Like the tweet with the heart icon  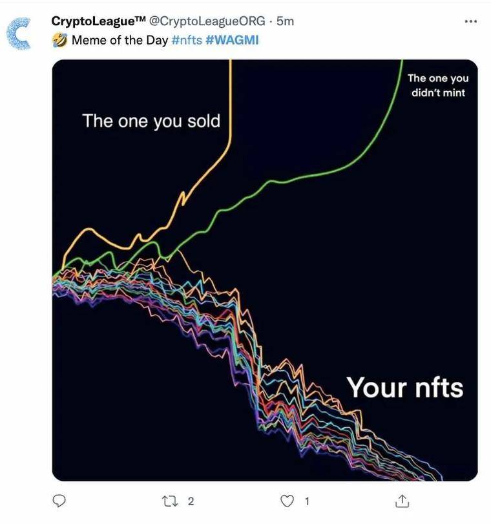tap(287, 501)
